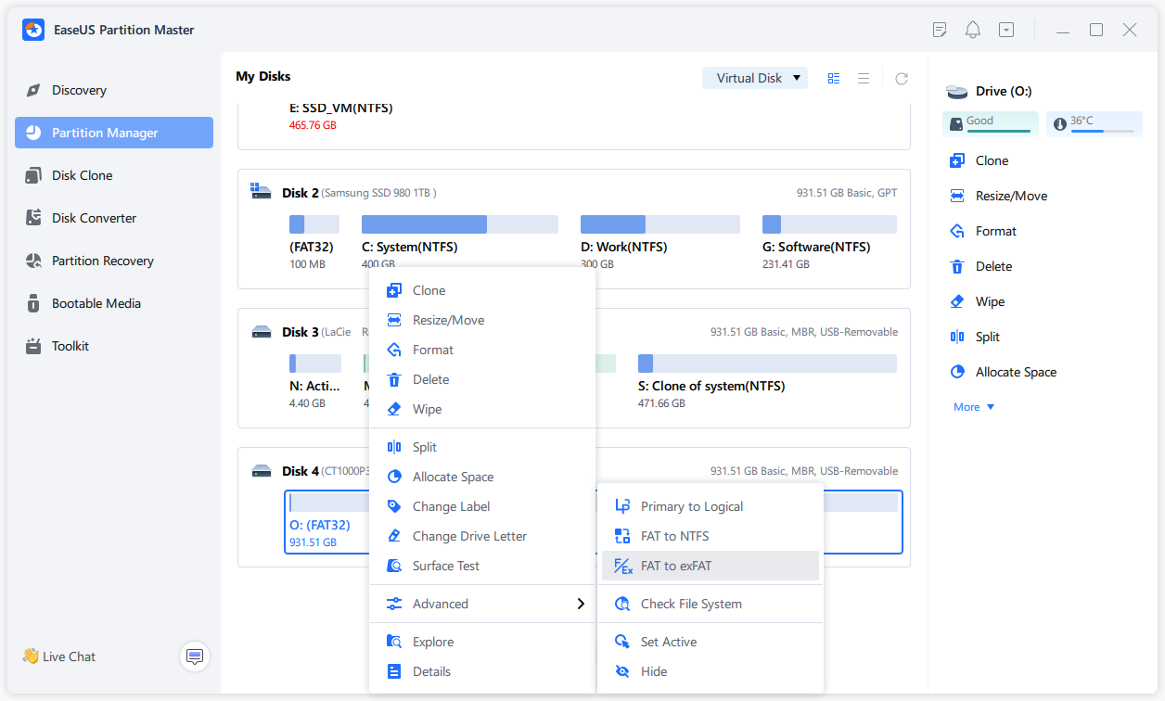Expand the Advanced submenu arrow
1165x701 pixels.
point(581,604)
